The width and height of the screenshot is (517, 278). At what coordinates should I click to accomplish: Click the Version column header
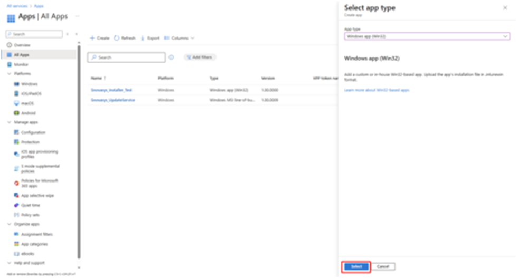point(268,78)
